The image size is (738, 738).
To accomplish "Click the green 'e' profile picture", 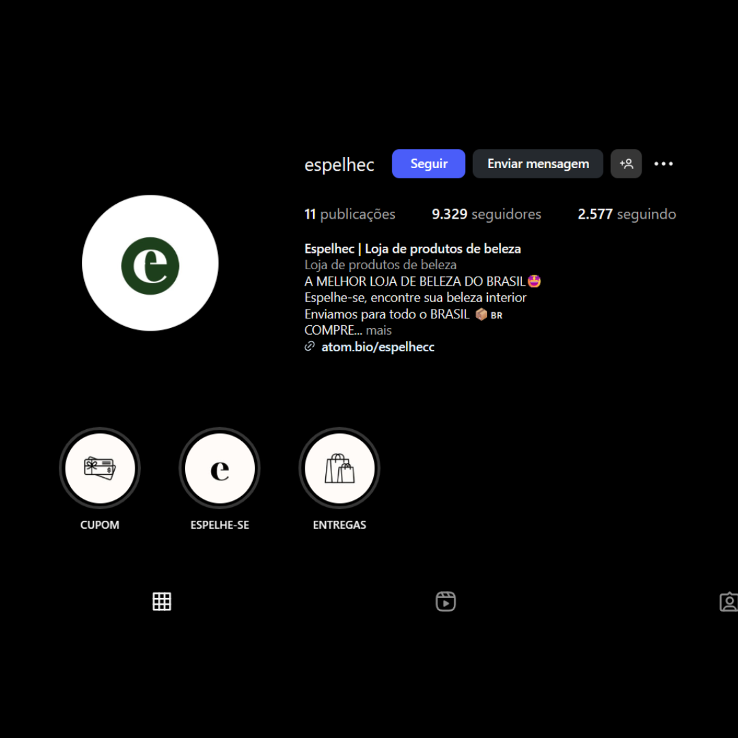I will pos(150,263).
